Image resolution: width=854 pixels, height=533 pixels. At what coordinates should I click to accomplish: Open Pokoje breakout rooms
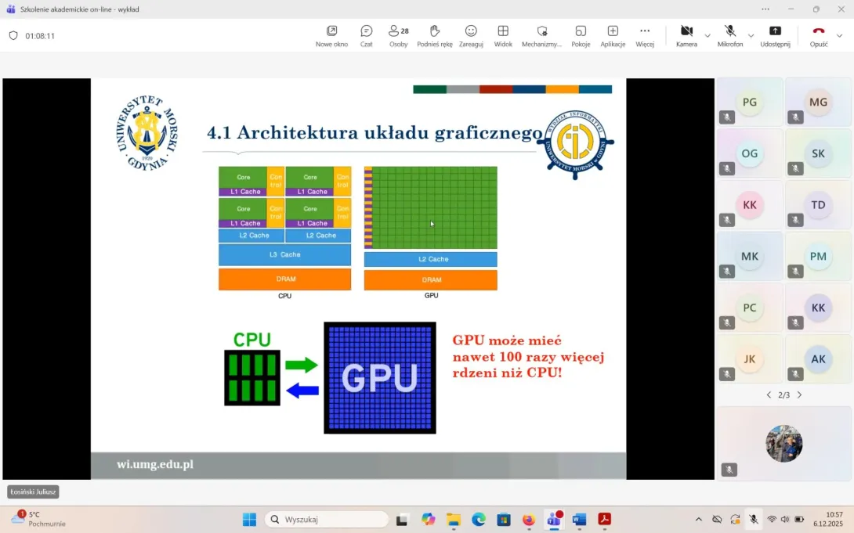tap(581, 35)
